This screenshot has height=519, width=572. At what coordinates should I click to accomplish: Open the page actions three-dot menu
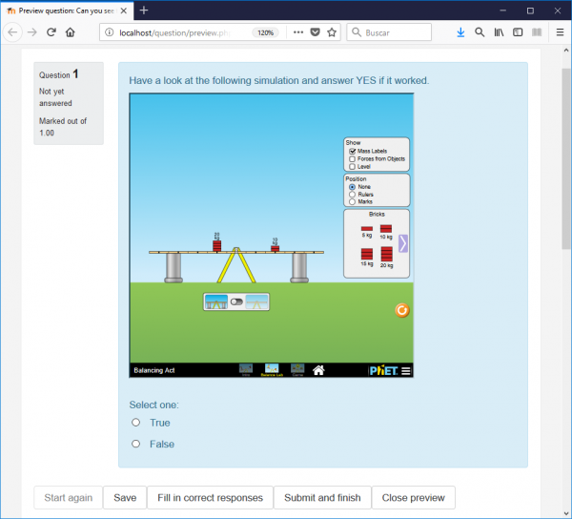pyautogui.click(x=297, y=31)
